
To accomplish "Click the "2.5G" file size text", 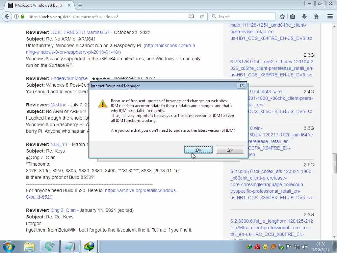I will pyautogui.click(x=309, y=165).
